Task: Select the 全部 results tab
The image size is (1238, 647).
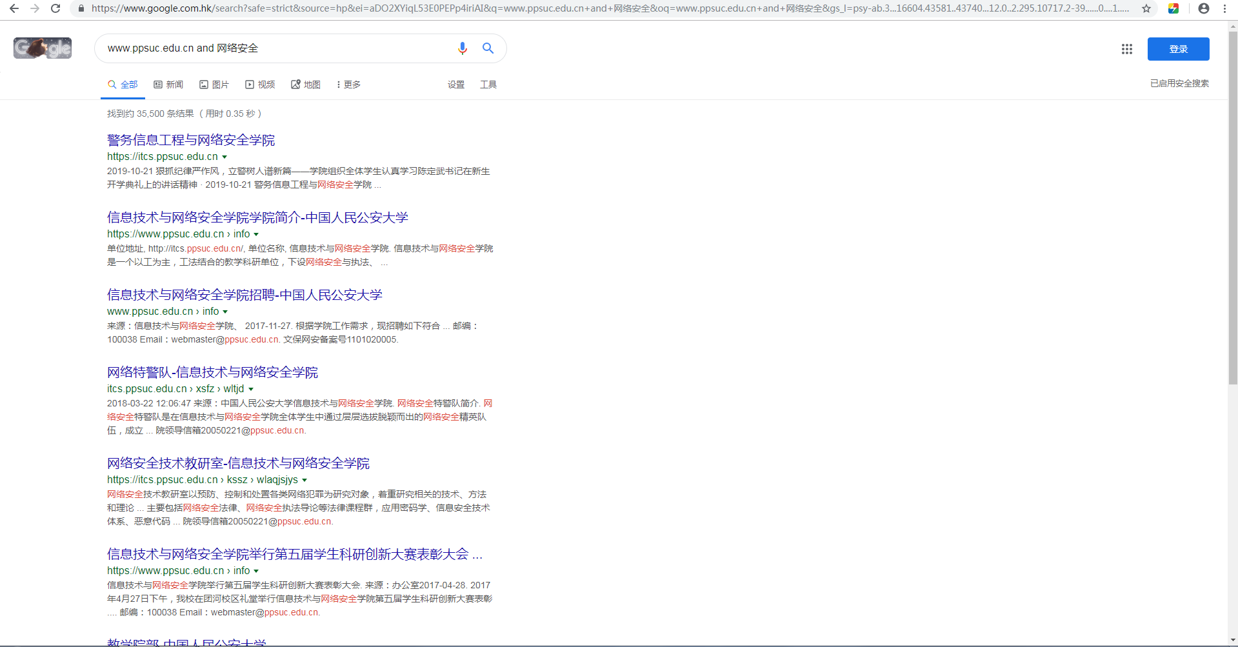Action: pos(123,85)
